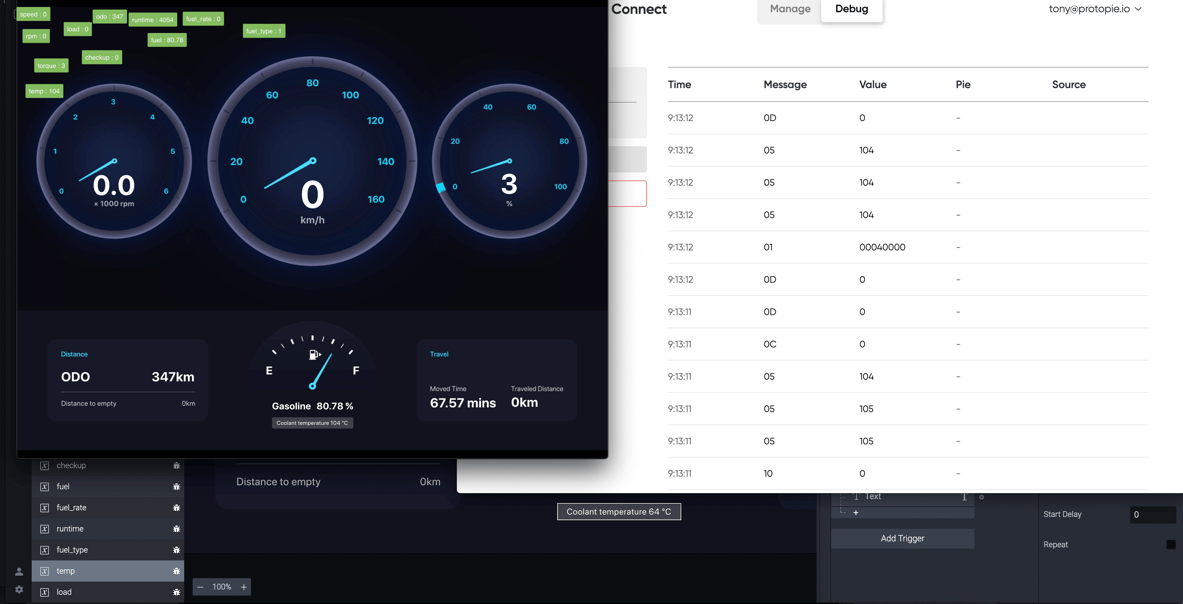This screenshot has height=604, width=1183.
Task: Click zoom in plus button
Action: coord(244,587)
